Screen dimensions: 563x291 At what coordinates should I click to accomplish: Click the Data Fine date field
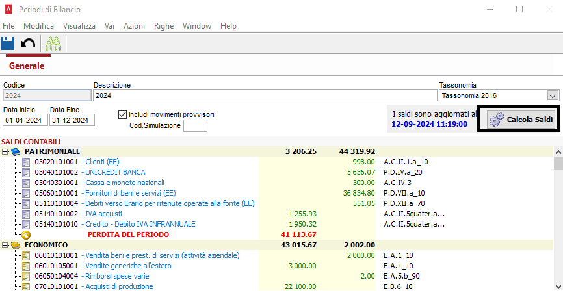(x=72, y=120)
